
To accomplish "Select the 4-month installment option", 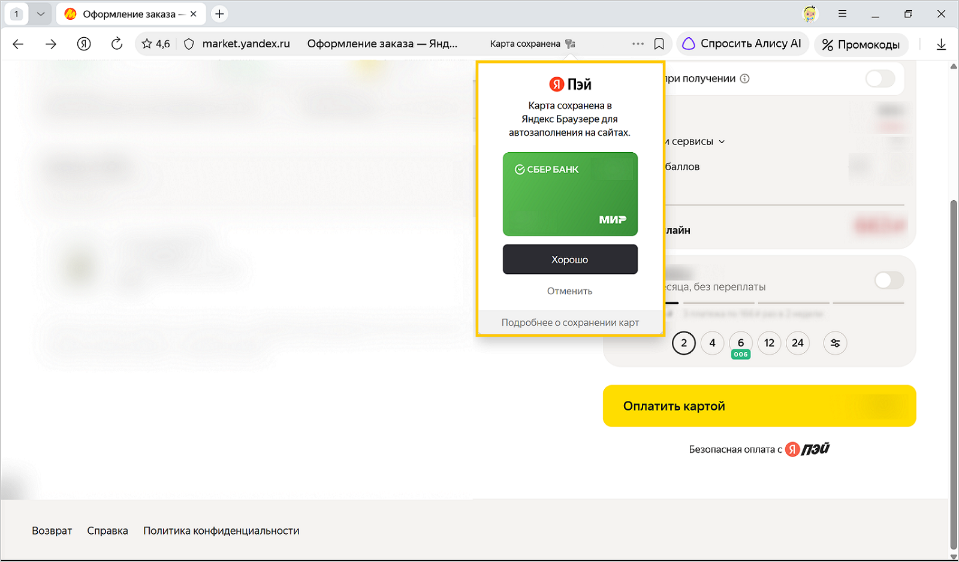I will [x=713, y=343].
